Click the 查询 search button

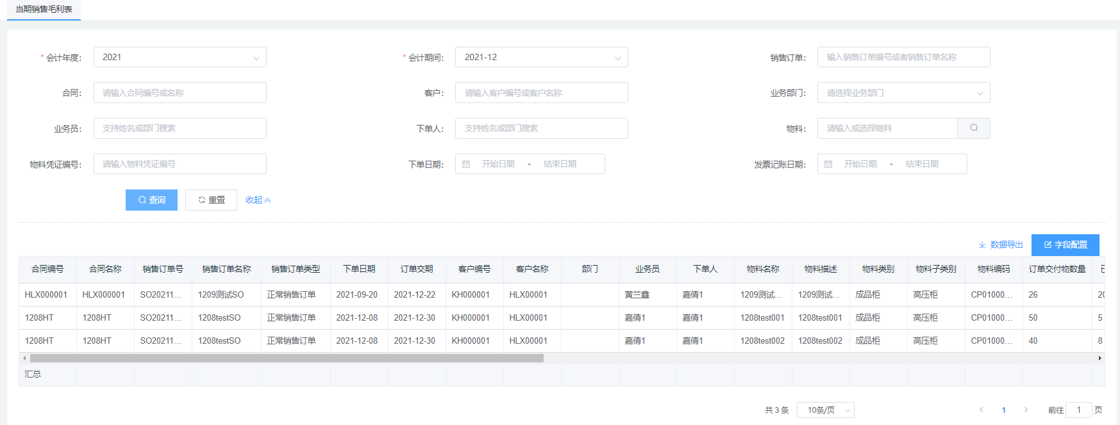(151, 200)
